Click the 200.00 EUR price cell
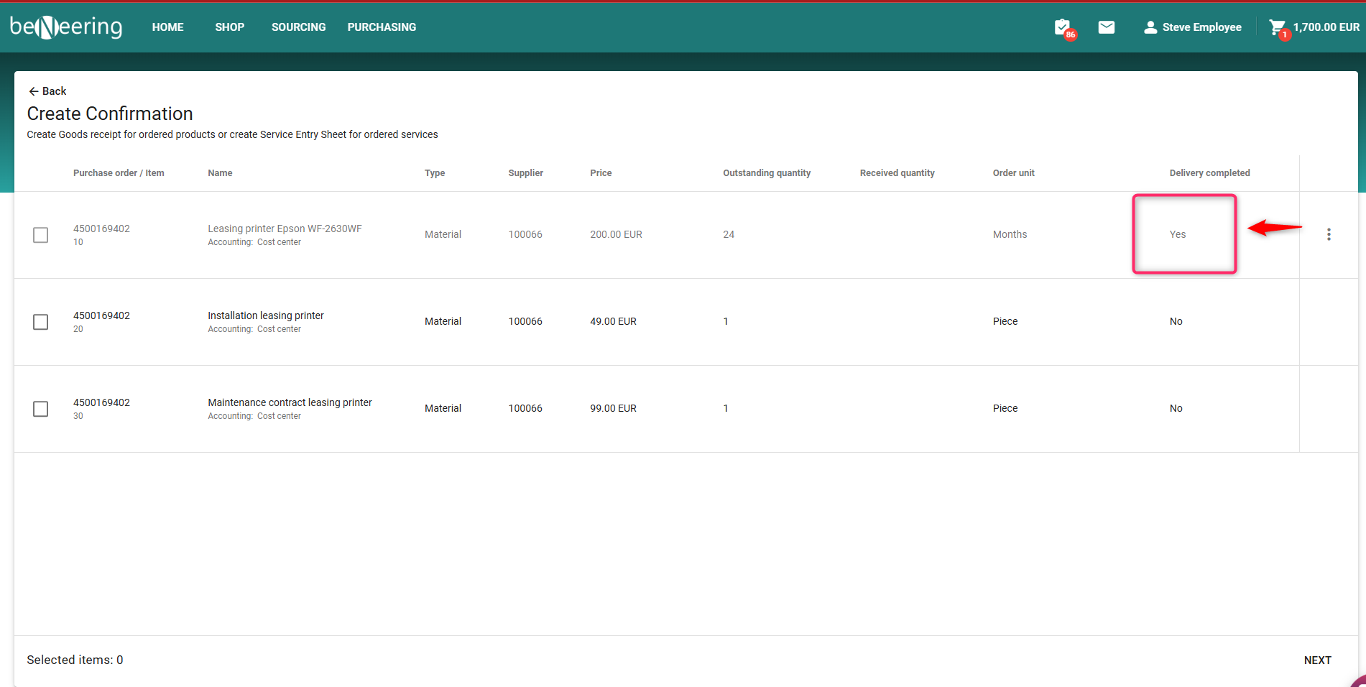This screenshot has height=687, width=1366. coord(616,234)
